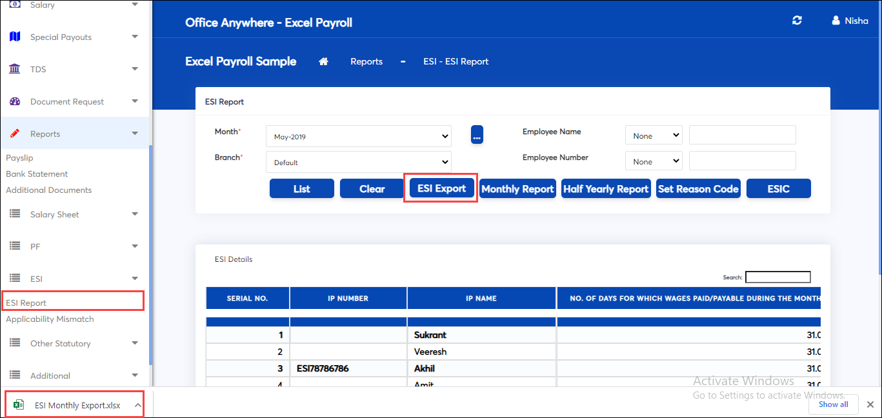Click the Veeresh name cell
Image resolution: width=882 pixels, height=418 pixels.
click(482, 352)
